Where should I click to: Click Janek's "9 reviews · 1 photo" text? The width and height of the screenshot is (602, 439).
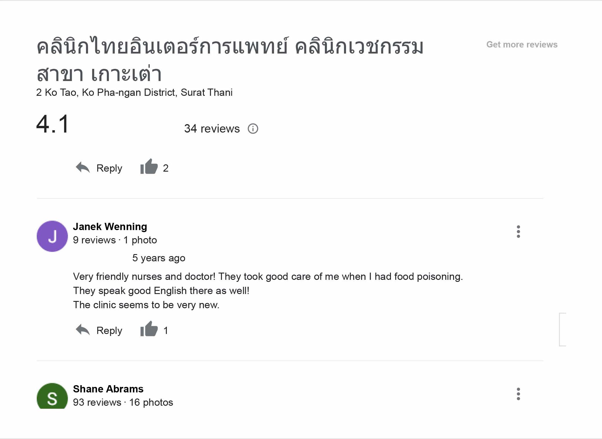[x=115, y=240]
